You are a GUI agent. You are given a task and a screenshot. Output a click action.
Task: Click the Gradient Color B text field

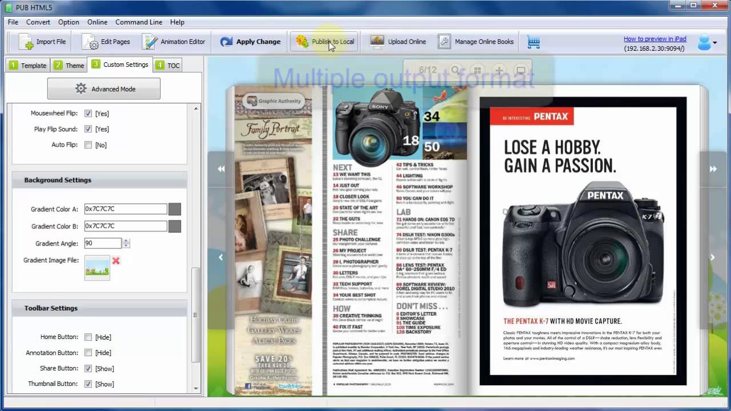tap(126, 226)
